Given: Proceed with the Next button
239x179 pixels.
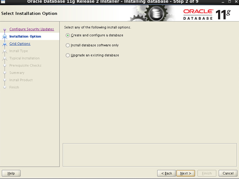Looking at the screenshot, I should [185, 173].
